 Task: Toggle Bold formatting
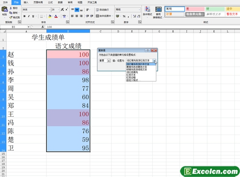point(24,16)
